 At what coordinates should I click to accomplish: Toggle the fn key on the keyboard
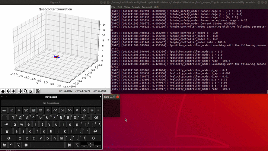coord(4,145)
